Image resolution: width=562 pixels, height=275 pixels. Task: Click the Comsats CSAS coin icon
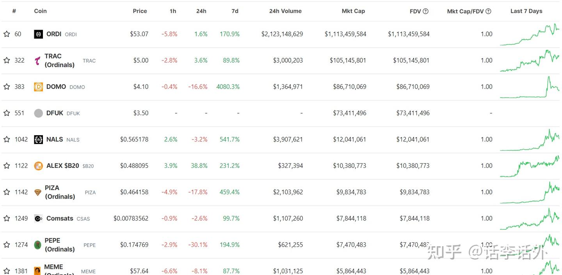tap(38, 218)
